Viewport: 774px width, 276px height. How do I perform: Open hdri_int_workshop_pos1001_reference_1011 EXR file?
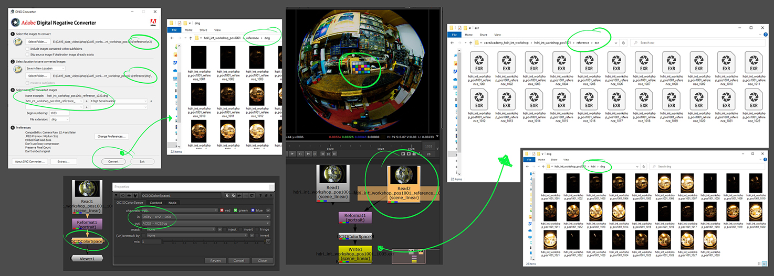pos(753,69)
